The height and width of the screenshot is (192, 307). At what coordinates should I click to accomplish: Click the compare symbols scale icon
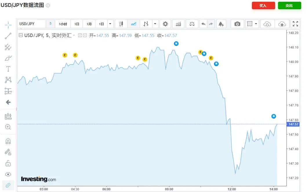[192, 24]
